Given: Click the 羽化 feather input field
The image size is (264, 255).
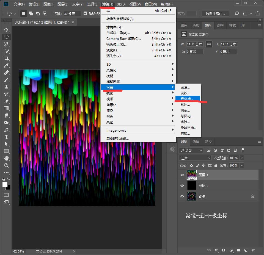Looking at the screenshot, I should (72, 14).
